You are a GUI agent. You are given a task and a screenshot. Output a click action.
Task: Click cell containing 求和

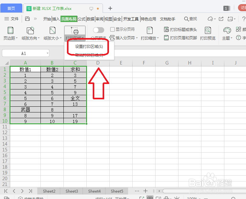coord(75,69)
